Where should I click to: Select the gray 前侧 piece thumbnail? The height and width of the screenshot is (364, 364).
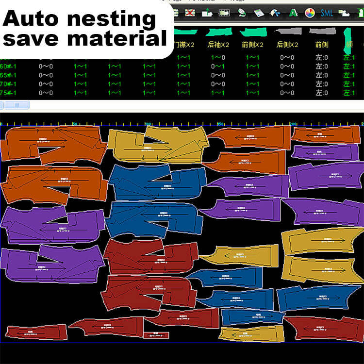[x=323, y=31]
